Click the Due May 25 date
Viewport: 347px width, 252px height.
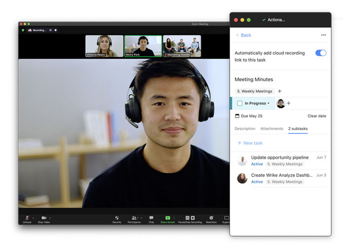coord(251,116)
